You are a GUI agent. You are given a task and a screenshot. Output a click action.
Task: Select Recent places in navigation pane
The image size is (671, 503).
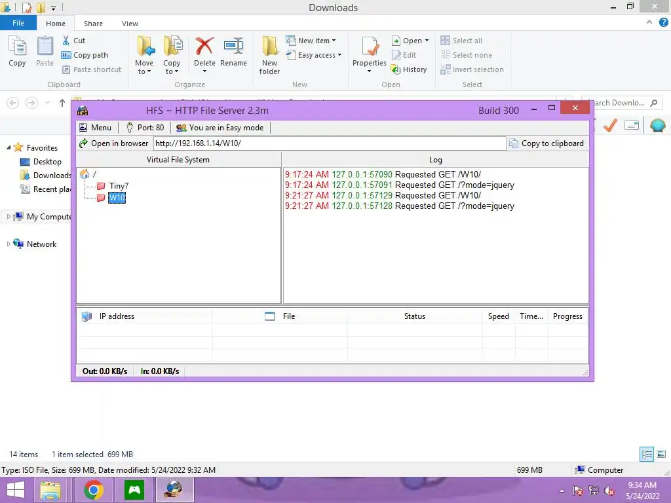(x=46, y=189)
